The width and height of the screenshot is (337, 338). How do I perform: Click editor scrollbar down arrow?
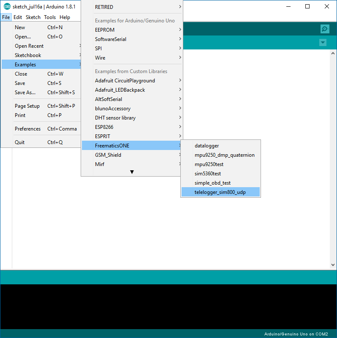333,265
